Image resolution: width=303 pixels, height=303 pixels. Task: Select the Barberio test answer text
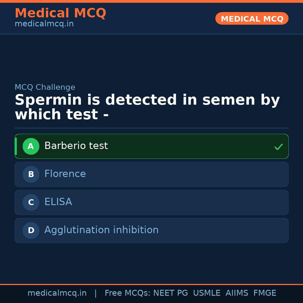click(76, 146)
